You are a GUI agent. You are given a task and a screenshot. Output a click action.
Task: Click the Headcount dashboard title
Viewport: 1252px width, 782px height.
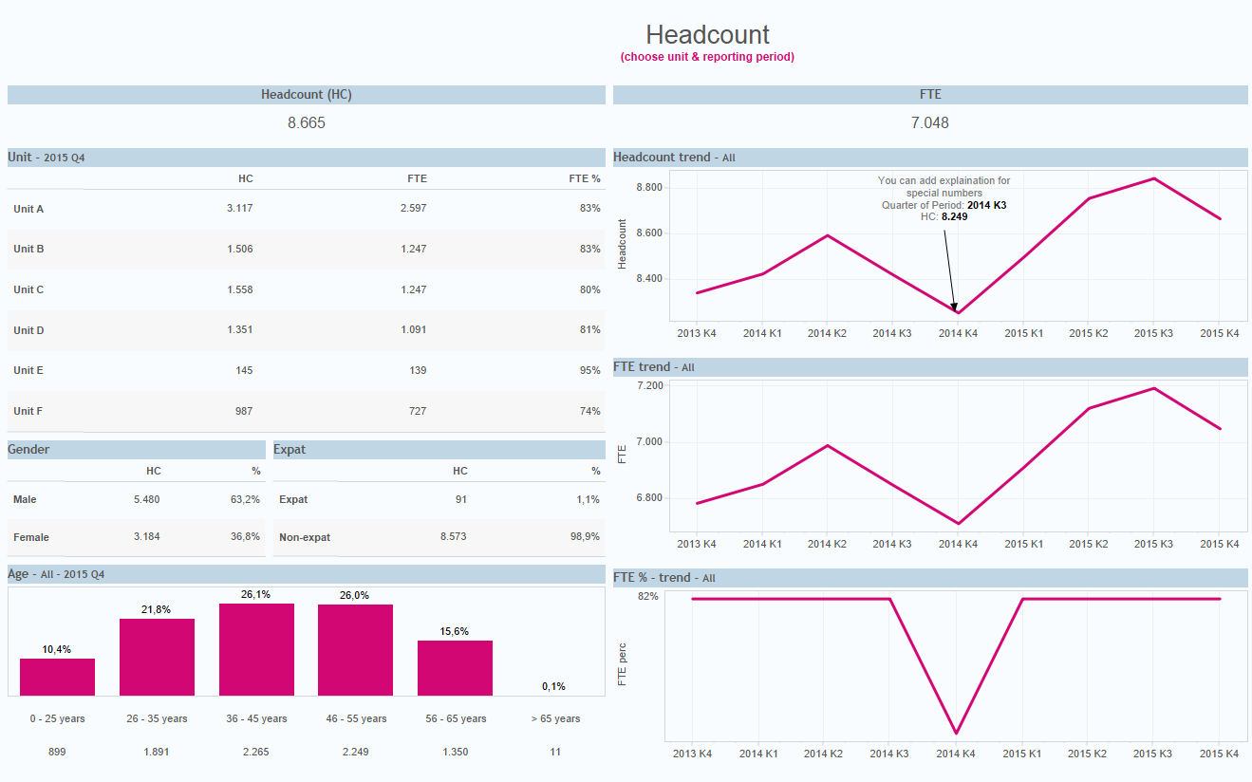[707, 34]
